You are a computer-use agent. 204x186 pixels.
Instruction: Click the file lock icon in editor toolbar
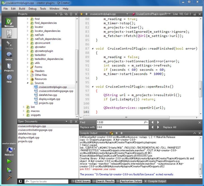point(195,14)
